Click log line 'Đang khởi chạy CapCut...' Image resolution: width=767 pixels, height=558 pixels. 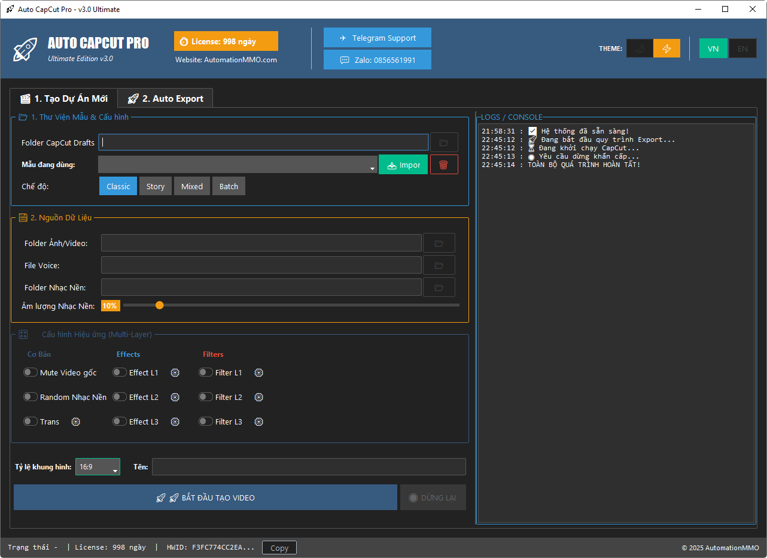[x=589, y=148]
